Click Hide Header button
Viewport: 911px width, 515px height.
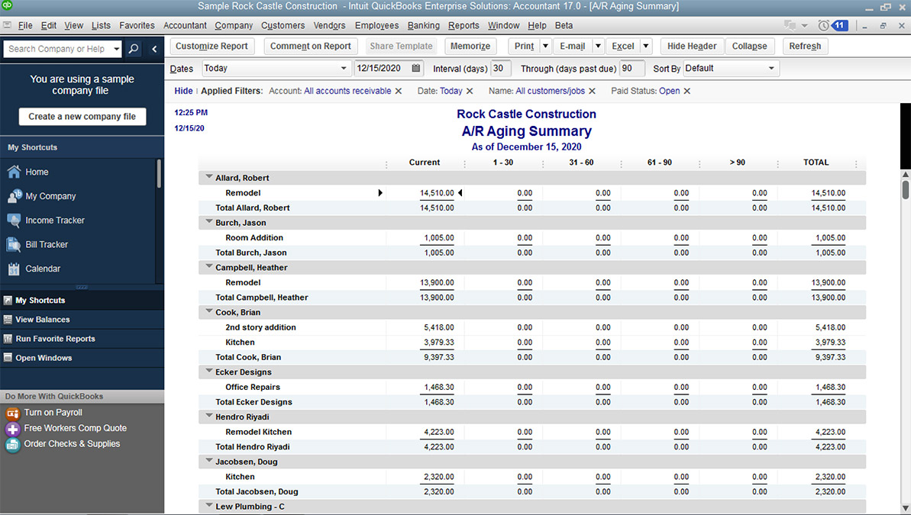(x=691, y=46)
